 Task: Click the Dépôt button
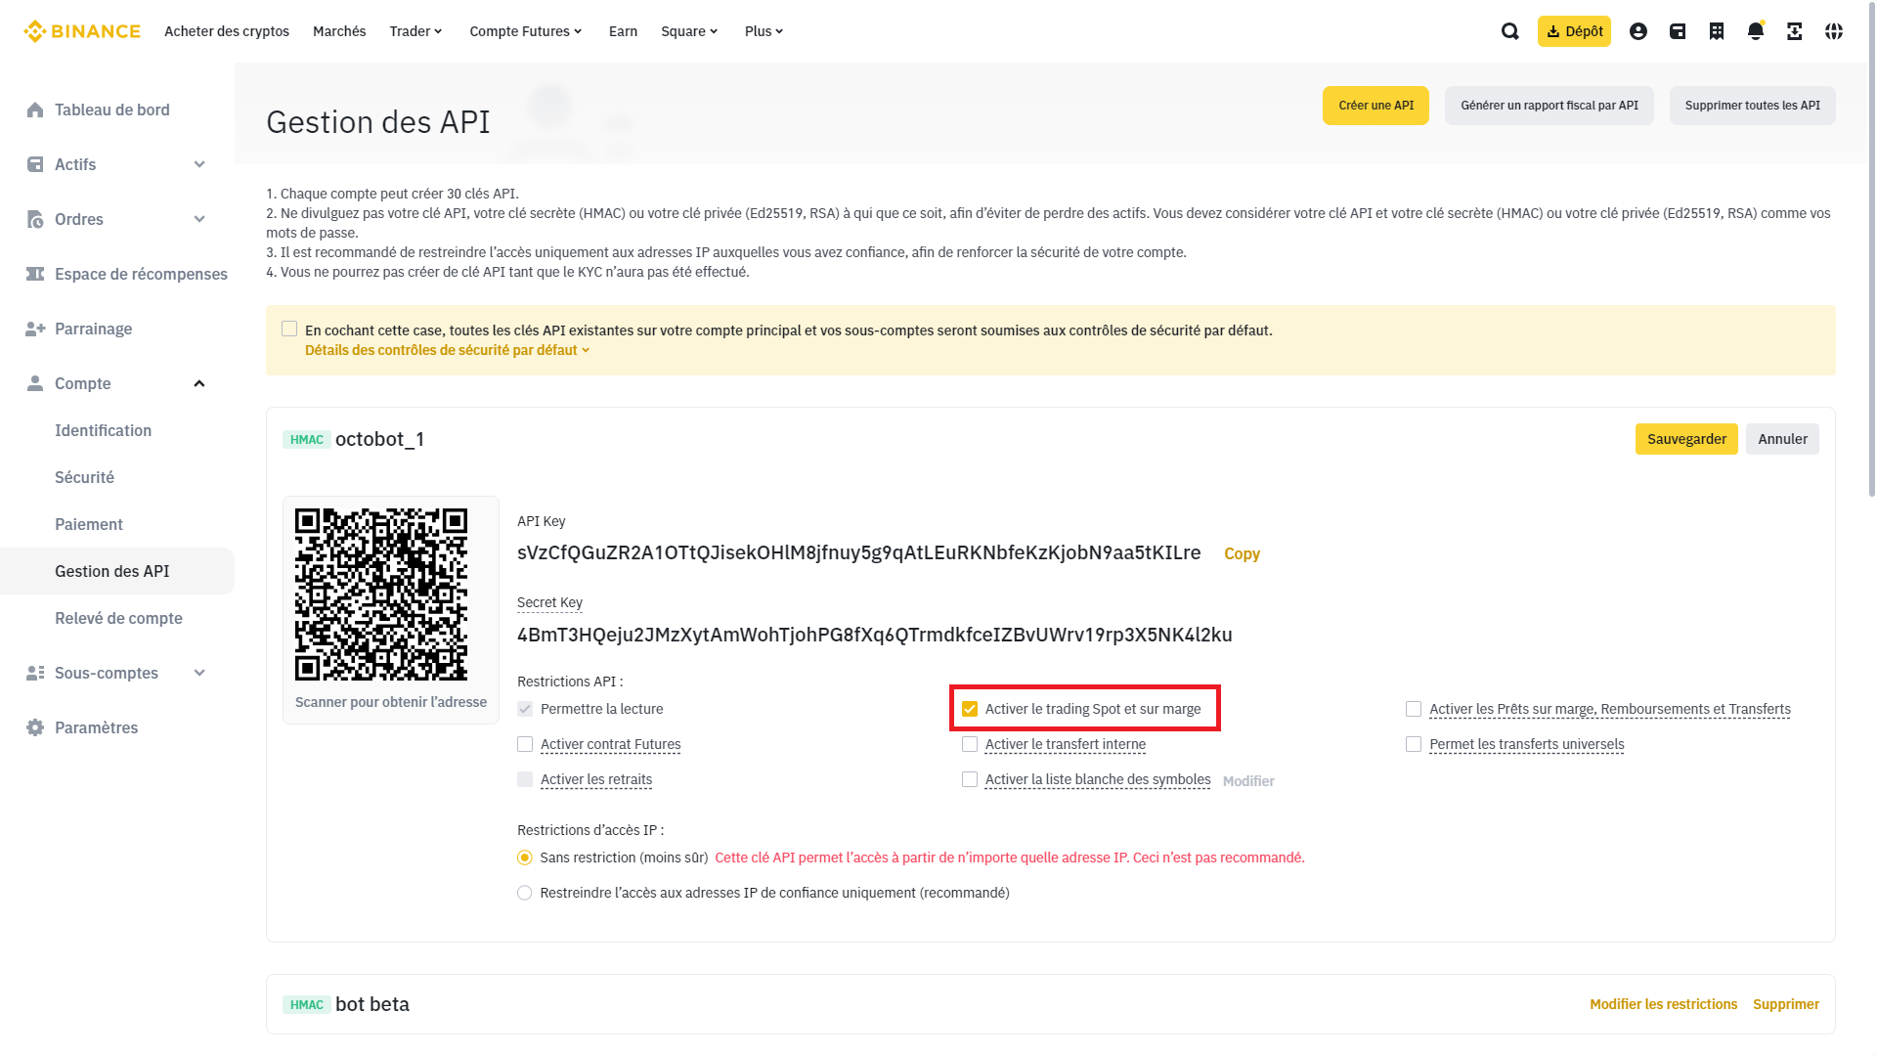[1574, 31]
